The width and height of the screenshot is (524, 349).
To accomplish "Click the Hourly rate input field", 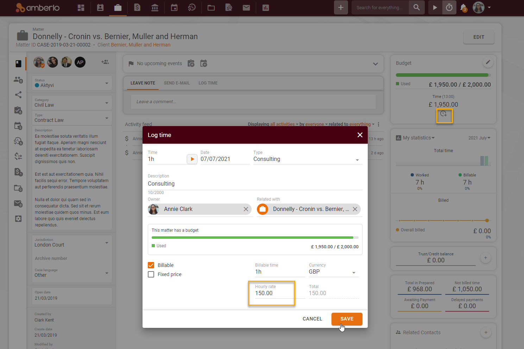I will [271, 293].
